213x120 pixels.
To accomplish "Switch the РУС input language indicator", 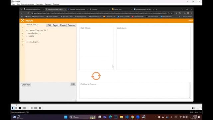I will (176, 117).
